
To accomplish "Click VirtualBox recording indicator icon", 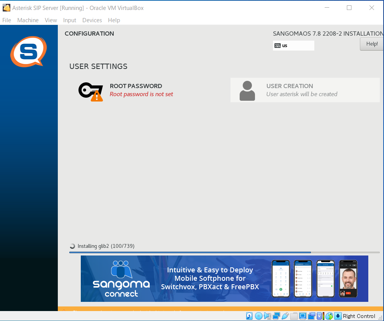I will tap(312, 316).
